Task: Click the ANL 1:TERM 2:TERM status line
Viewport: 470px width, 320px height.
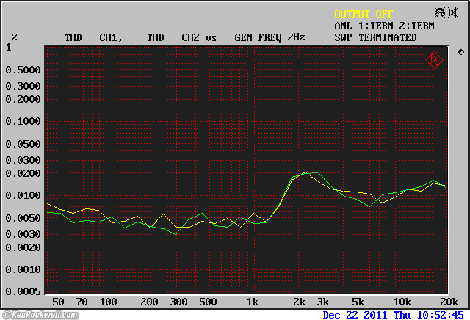Action: click(386, 26)
